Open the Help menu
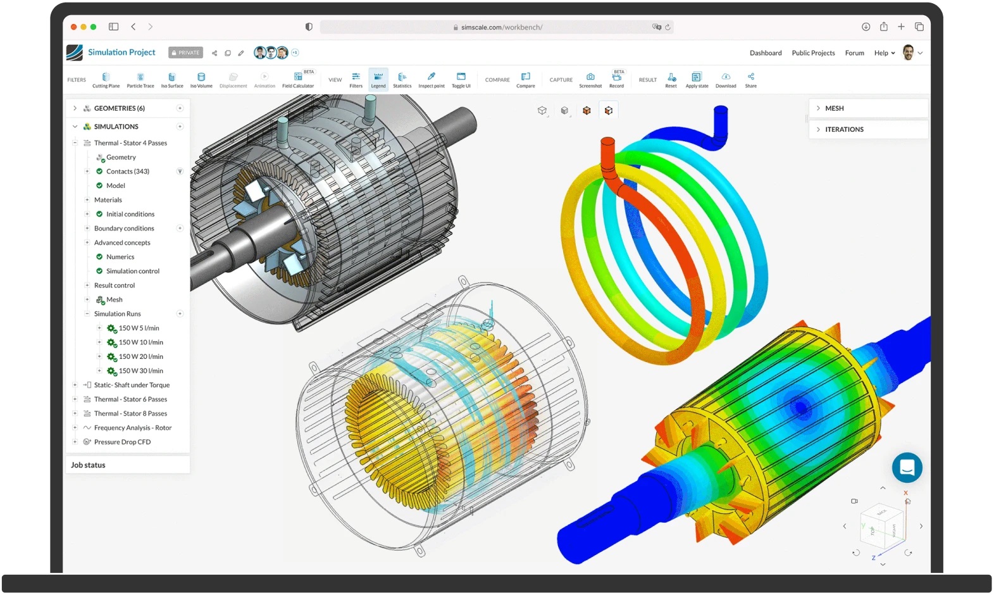Viewport: 994px width, 595px height. tap(884, 53)
